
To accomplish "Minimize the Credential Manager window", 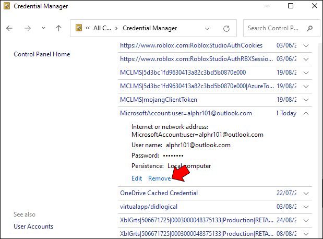I will point(267,6).
